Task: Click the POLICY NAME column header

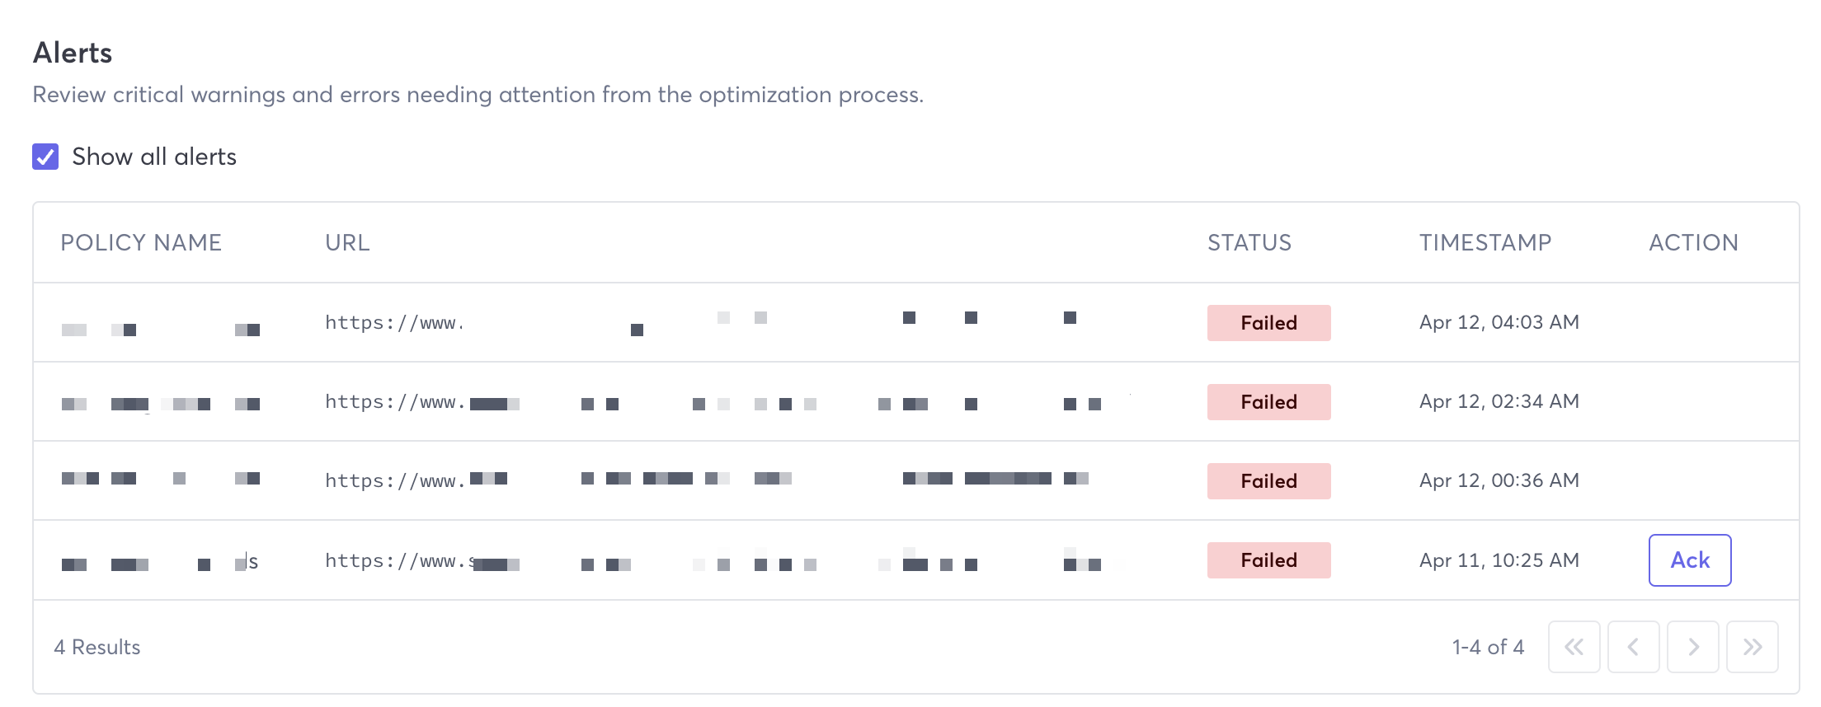Action: pyautogui.click(x=141, y=242)
